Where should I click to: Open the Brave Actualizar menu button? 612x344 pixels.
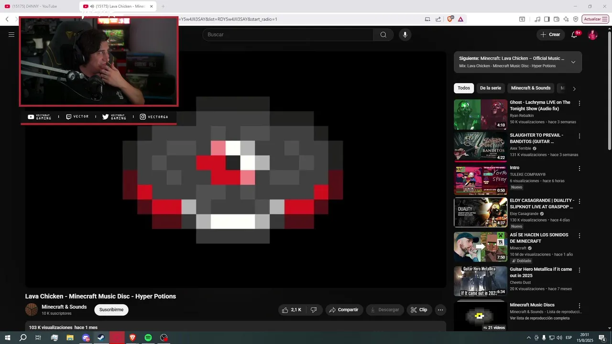(595, 19)
